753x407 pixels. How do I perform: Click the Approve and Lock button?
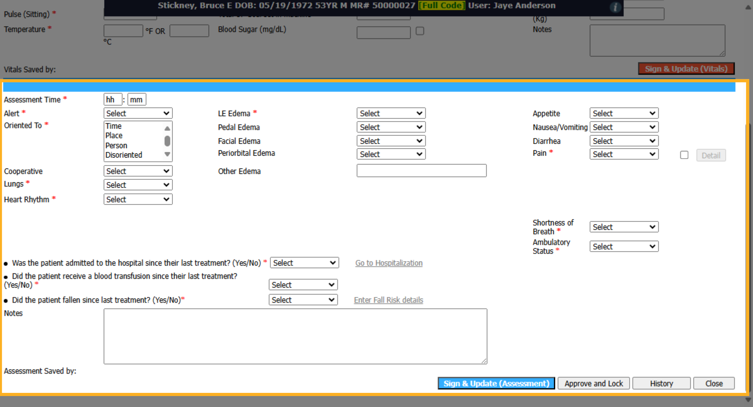594,383
